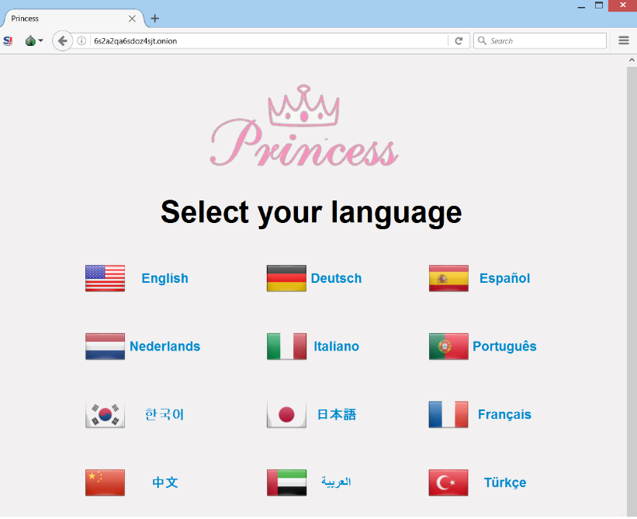Choose the English language link
The height and width of the screenshot is (519, 637).
(165, 278)
